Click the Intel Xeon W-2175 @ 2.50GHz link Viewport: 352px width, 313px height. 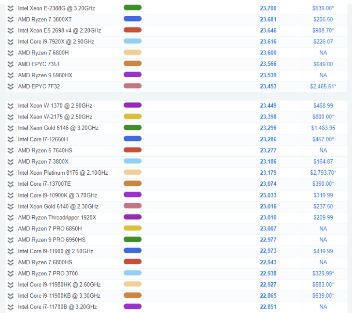pyautogui.click(x=55, y=117)
